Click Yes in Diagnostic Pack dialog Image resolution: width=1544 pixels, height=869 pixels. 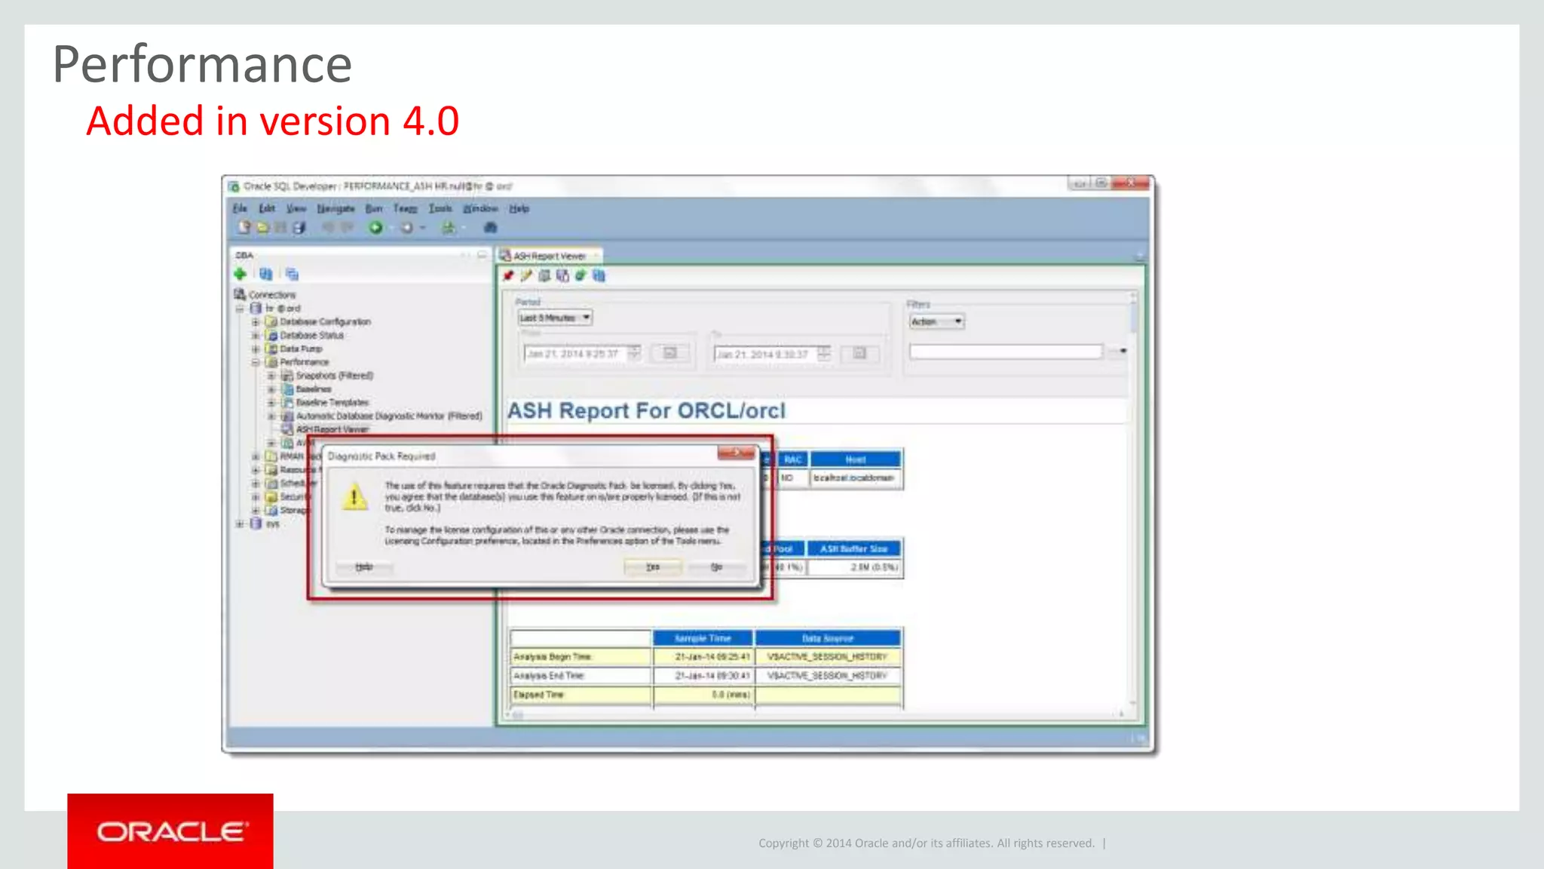(653, 567)
